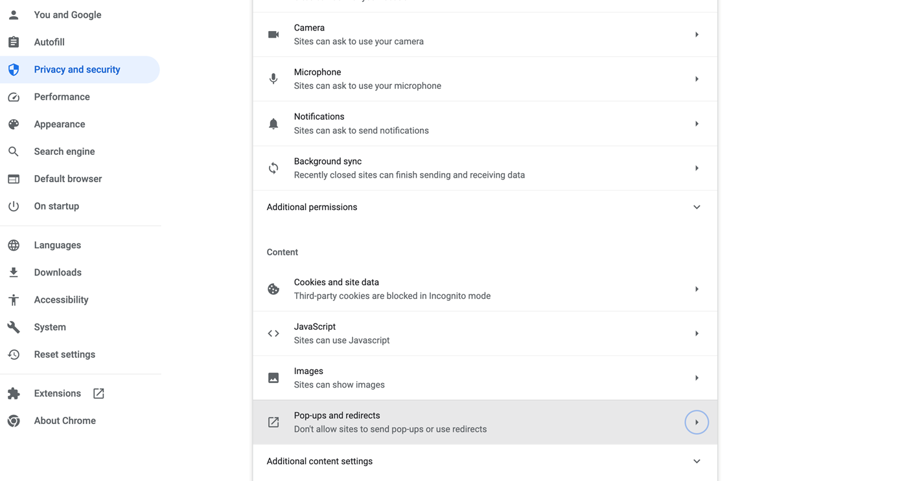Click the Images picture icon
Screen dimensions: 913x481
[x=273, y=378]
